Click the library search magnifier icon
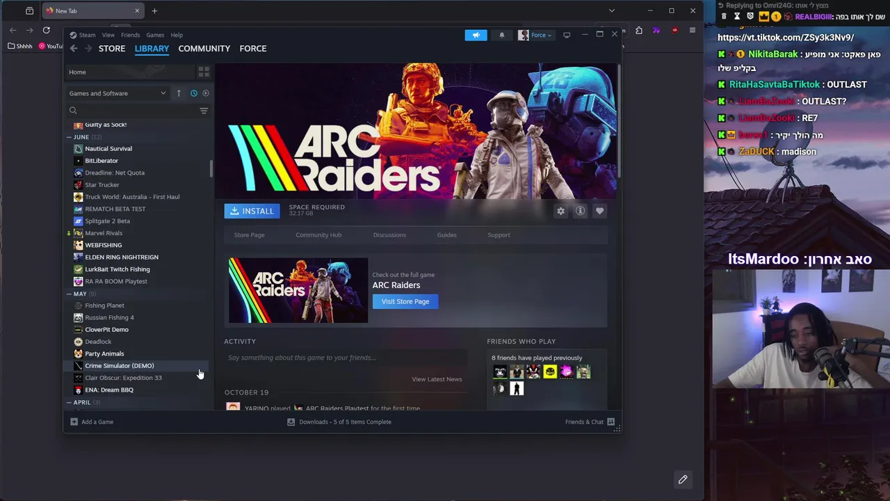 (73, 110)
